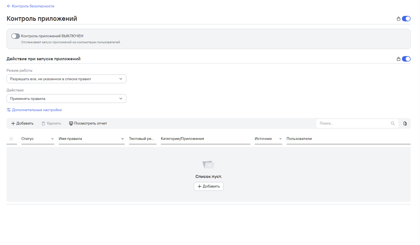Toggle the switch for Действие при запуске приложений
420x245 pixels.
click(406, 59)
